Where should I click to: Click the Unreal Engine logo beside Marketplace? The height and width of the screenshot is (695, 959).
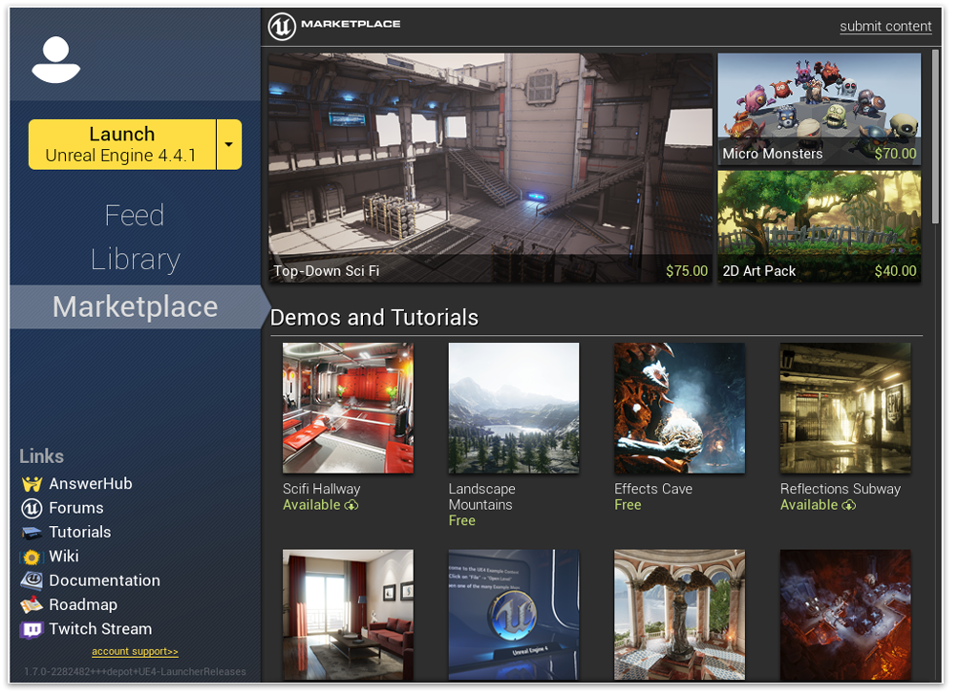pos(282,26)
